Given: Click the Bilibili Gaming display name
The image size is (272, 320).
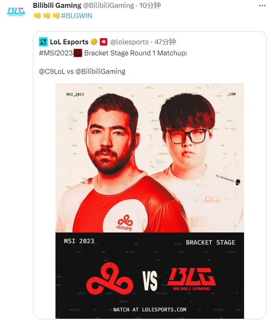Looking at the screenshot, I should pos(57,5).
